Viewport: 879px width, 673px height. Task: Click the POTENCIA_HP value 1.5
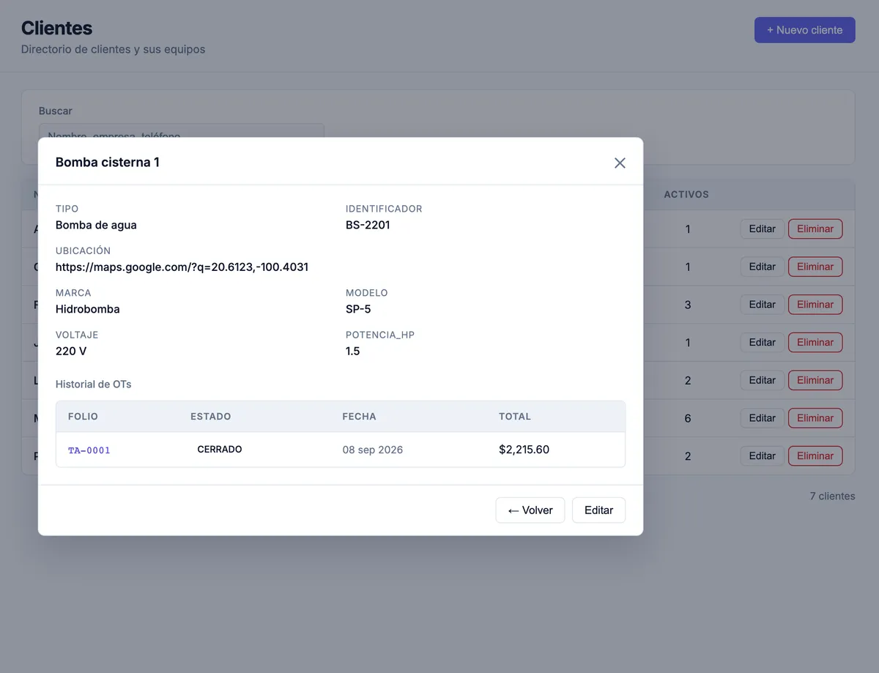click(353, 352)
